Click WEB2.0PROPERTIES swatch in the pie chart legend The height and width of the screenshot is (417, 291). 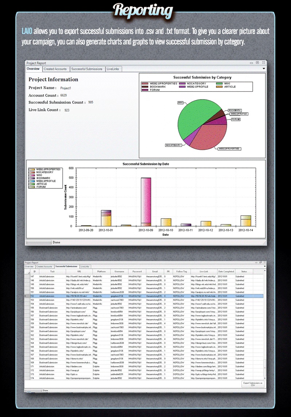pos(145,83)
